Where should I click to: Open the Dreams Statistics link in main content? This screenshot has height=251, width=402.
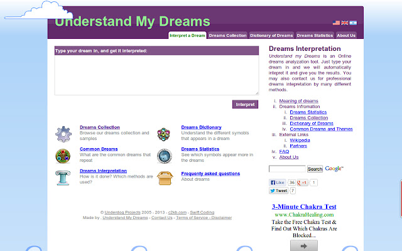(200, 149)
